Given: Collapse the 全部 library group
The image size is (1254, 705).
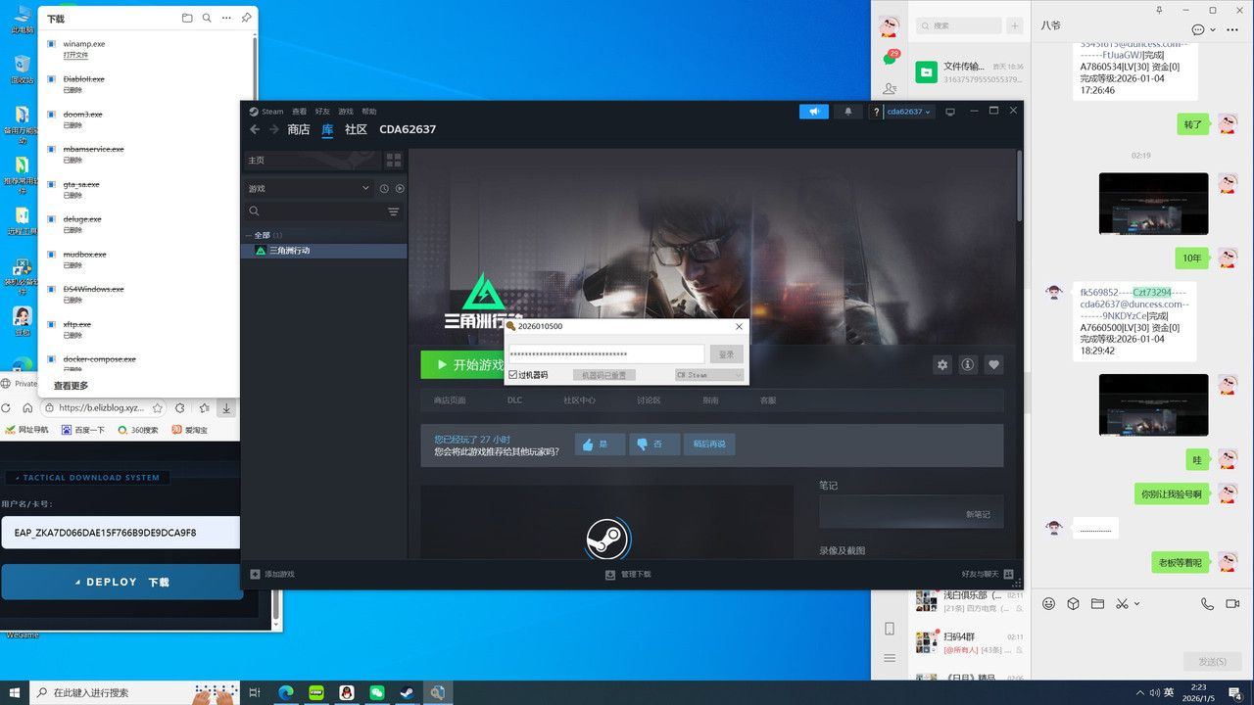Looking at the screenshot, I should 249,236.
